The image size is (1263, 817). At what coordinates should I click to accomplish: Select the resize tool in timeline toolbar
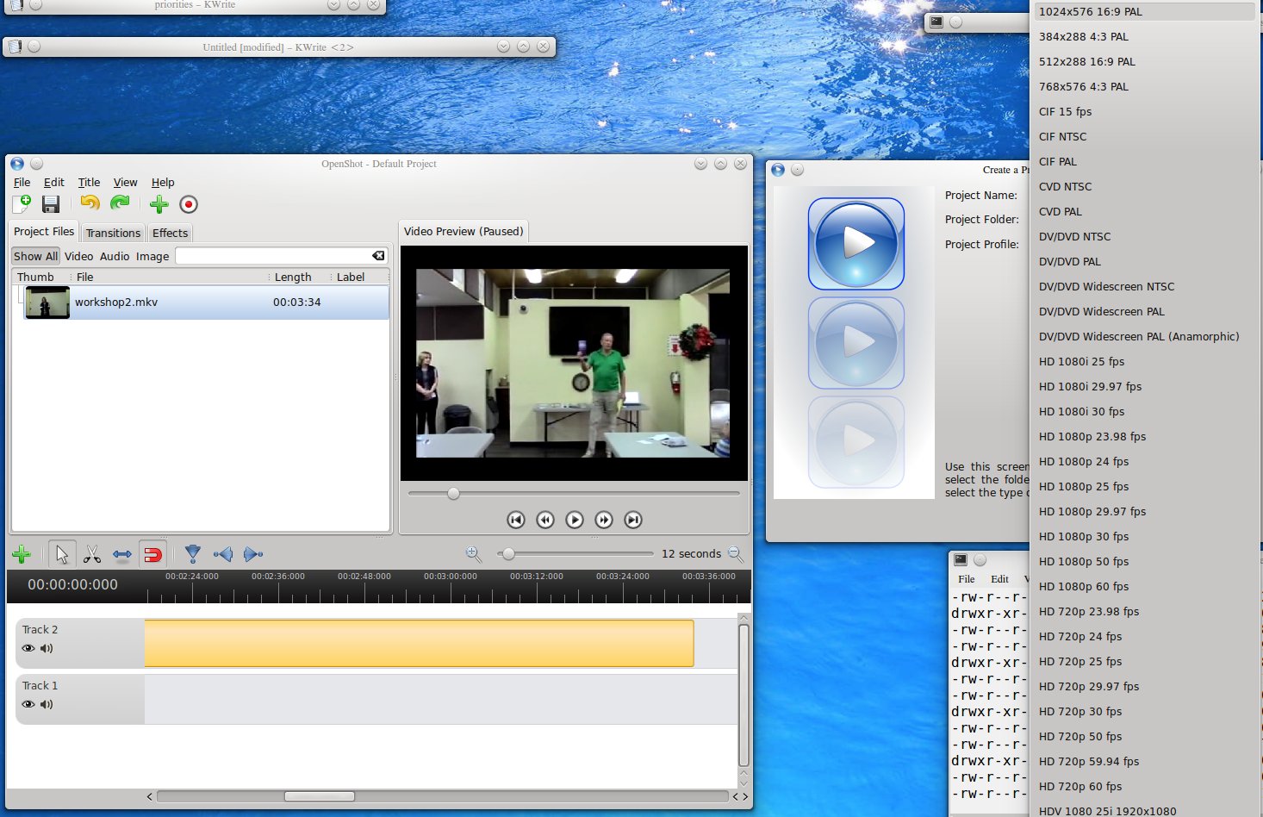pos(122,554)
